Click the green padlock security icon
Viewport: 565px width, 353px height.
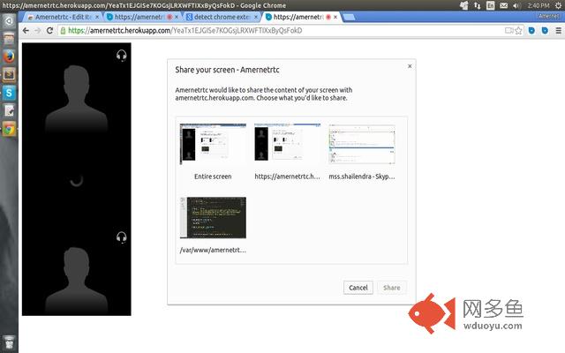pos(63,31)
